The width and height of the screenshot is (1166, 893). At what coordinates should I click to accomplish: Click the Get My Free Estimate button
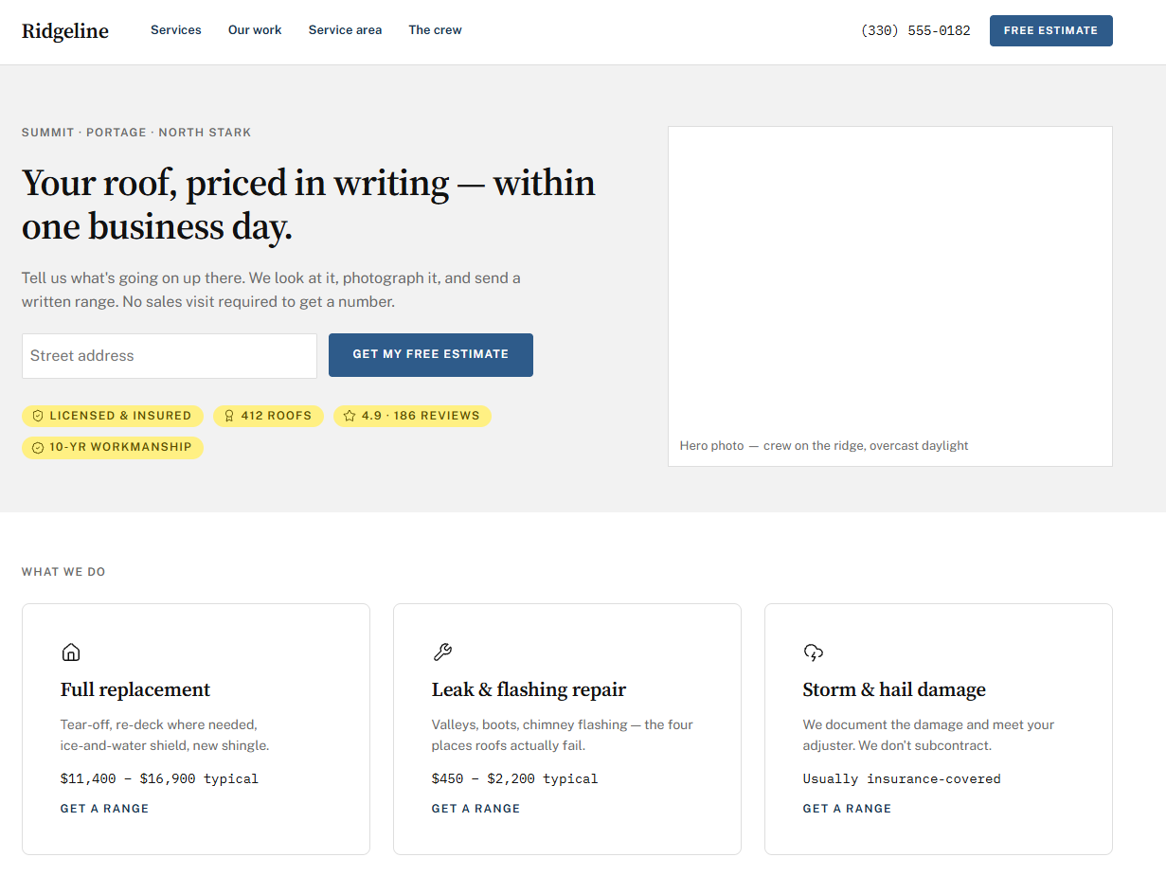coord(431,355)
